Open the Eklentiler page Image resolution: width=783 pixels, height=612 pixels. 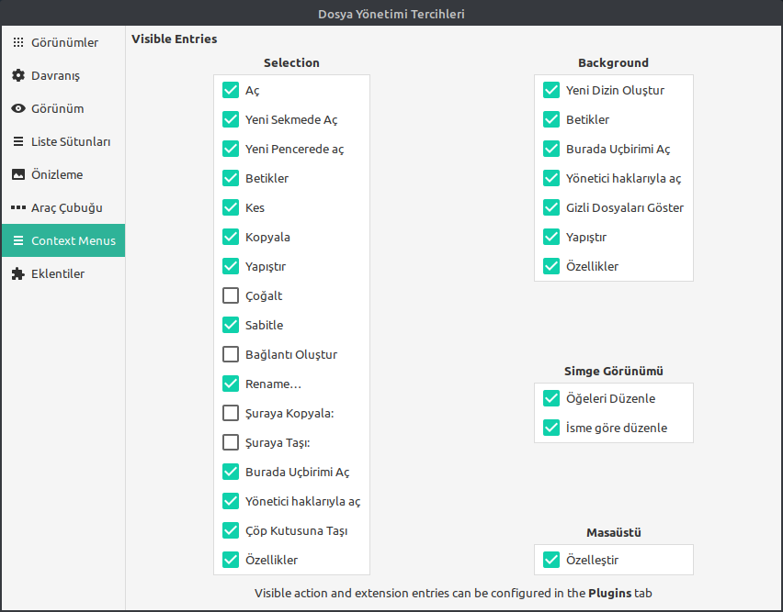pos(63,273)
